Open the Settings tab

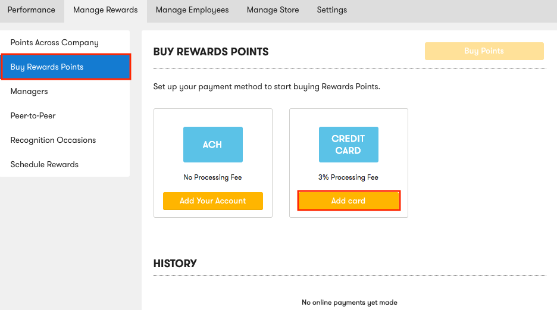tap(332, 10)
